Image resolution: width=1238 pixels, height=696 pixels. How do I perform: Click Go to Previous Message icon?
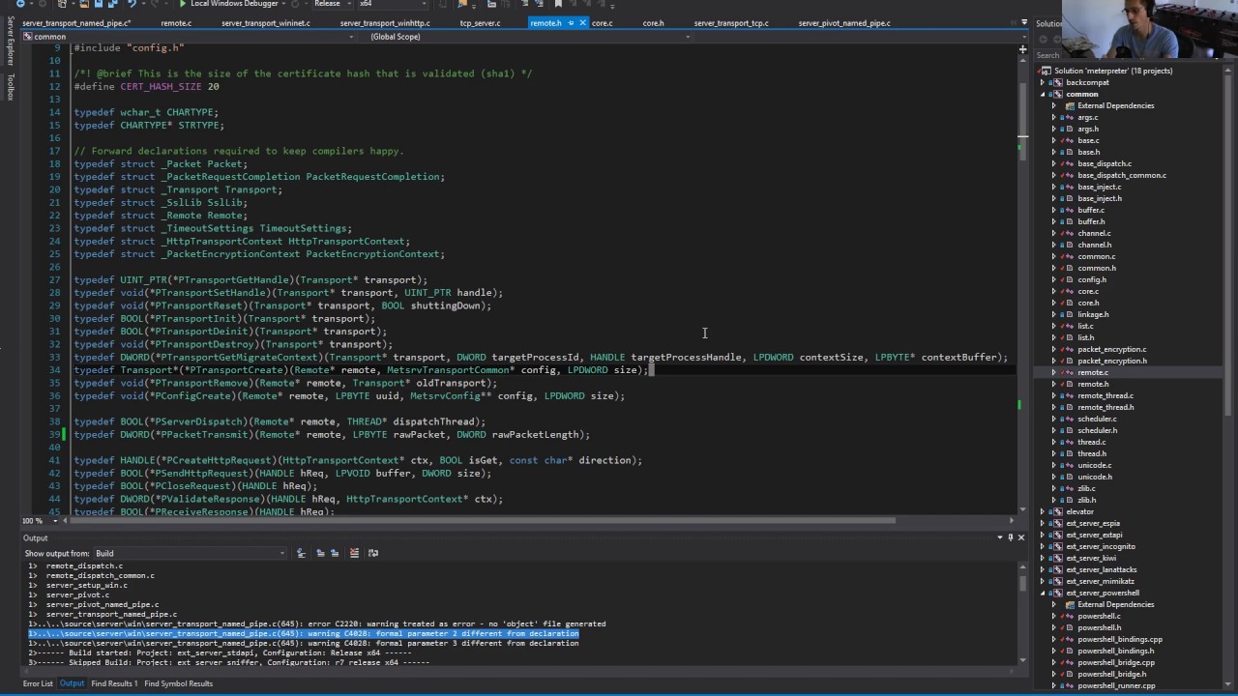(x=320, y=553)
